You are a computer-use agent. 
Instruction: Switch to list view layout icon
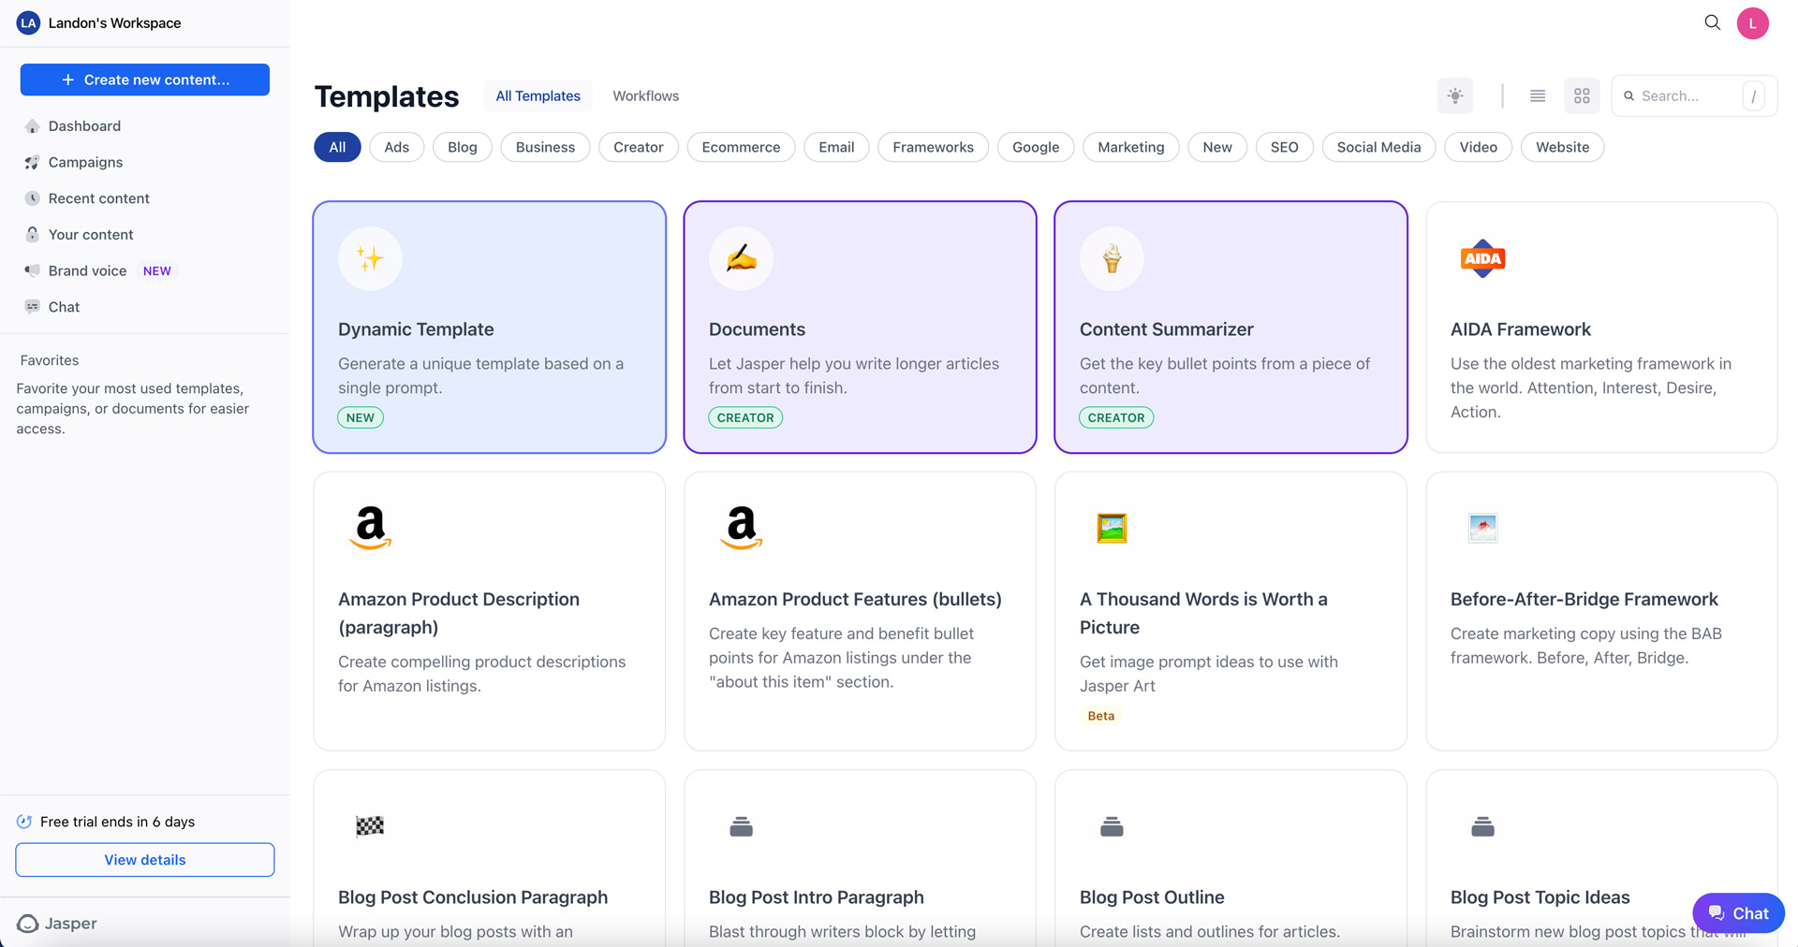point(1538,95)
